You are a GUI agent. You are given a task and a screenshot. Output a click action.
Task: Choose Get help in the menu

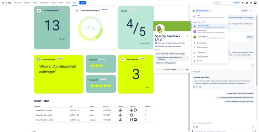pyautogui.click(x=210, y=61)
